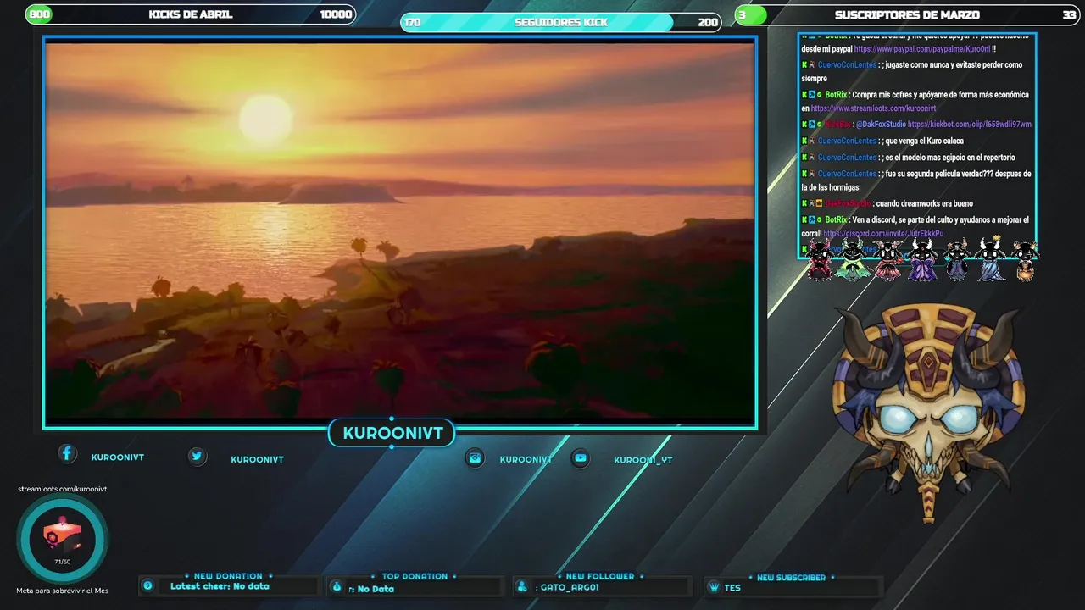This screenshot has width=1085, height=610.
Task: Click the Suscriptores de Marzo progress bar
Action: coord(907,14)
